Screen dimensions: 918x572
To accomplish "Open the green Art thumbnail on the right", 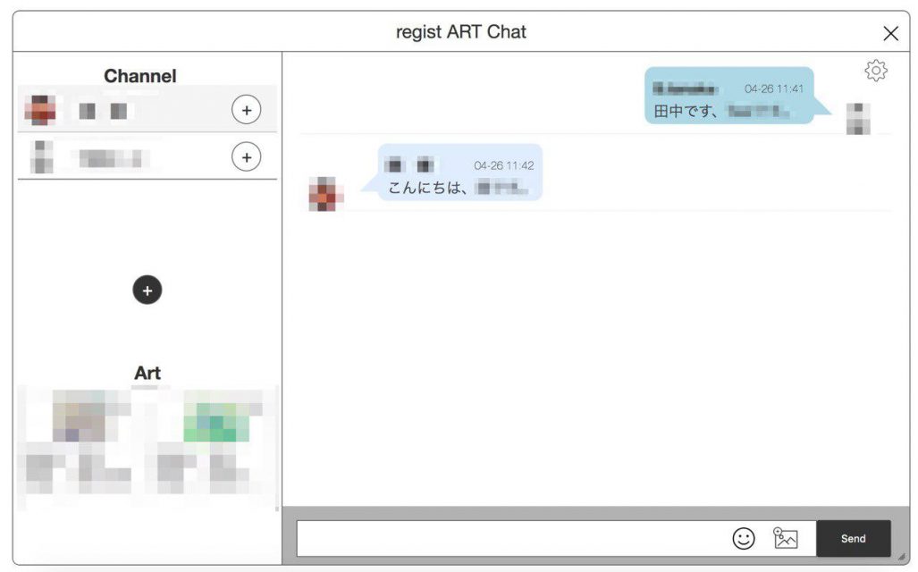I will click(215, 421).
